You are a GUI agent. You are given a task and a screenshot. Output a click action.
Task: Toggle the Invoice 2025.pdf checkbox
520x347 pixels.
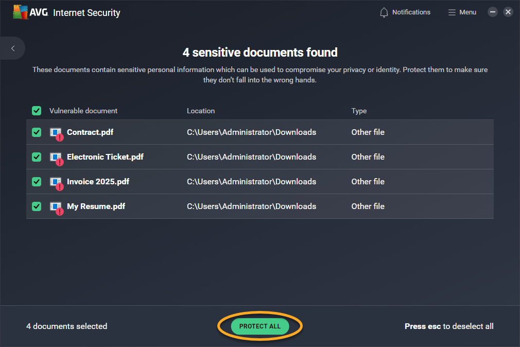[x=37, y=182]
